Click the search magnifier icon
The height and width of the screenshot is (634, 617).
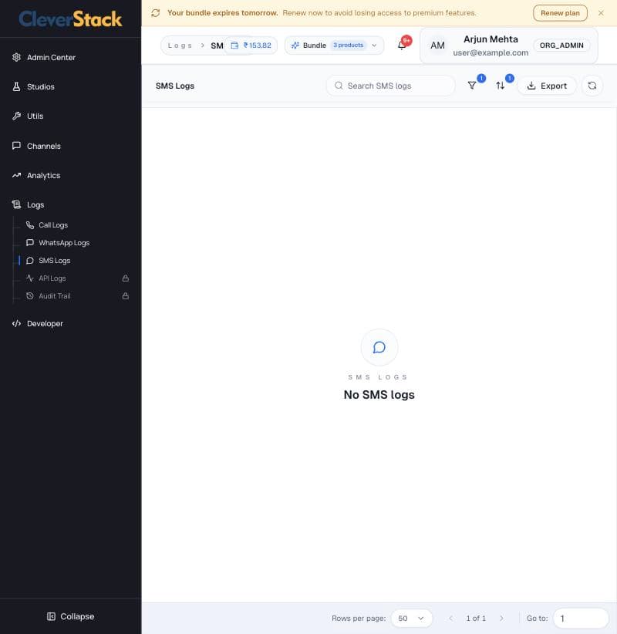click(339, 86)
